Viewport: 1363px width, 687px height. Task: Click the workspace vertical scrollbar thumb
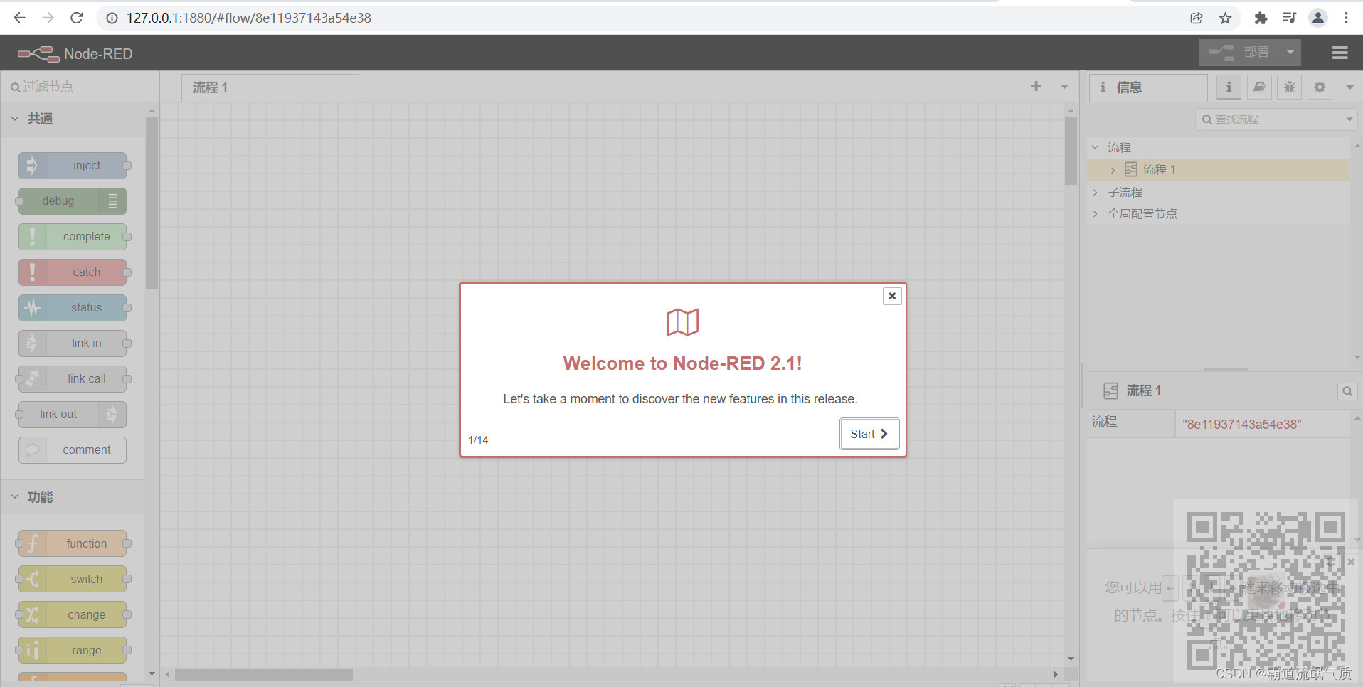coord(1071,151)
